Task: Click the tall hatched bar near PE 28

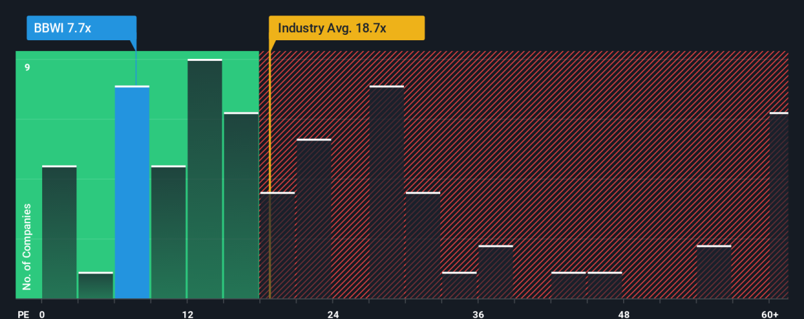Action: point(387,192)
